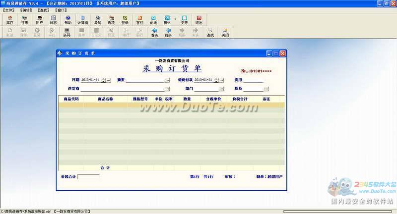Image resolution: width=397 pixels, height=214 pixels.
Task: Open the 选项 options icon
Action: point(111,20)
